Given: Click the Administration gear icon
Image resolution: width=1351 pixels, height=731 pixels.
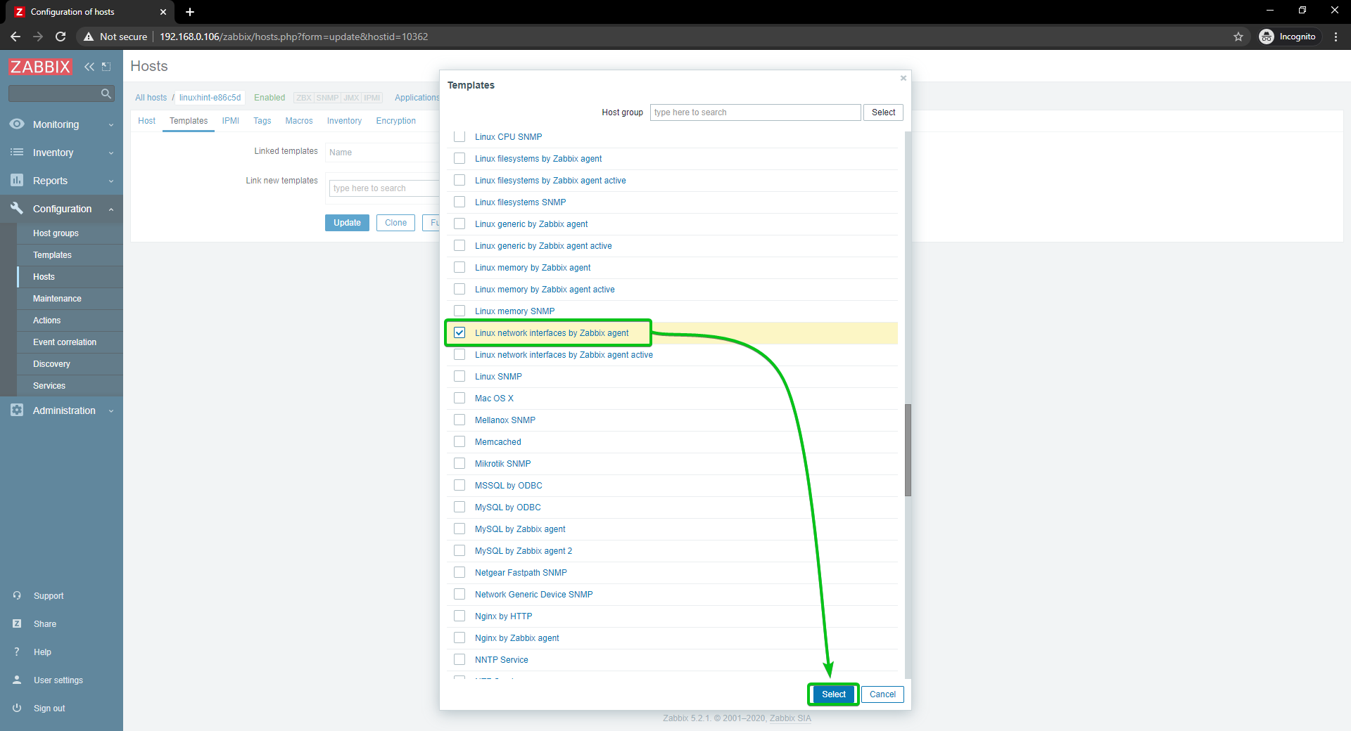Looking at the screenshot, I should coord(17,410).
